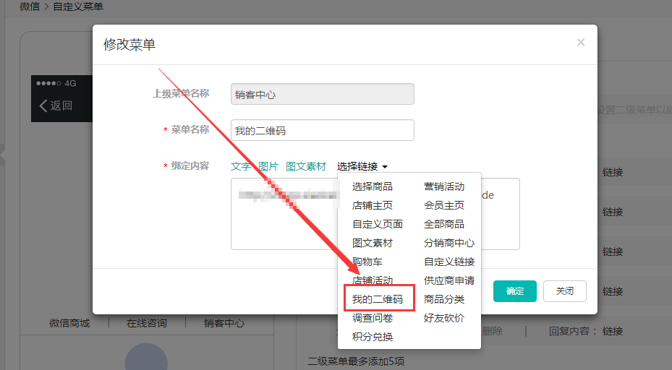Select 会员主页 option
Image resolution: width=672 pixels, height=370 pixels.
[x=444, y=205]
